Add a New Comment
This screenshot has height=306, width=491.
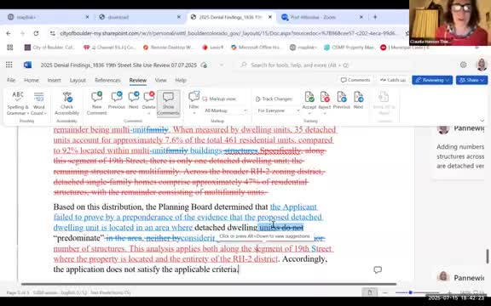tap(97, 104)
